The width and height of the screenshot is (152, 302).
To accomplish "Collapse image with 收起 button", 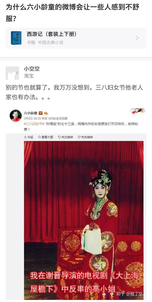I will coord(29,137).
